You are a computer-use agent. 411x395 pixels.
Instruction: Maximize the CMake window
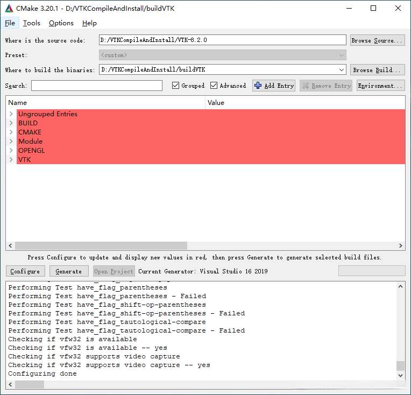coord(373,9)
